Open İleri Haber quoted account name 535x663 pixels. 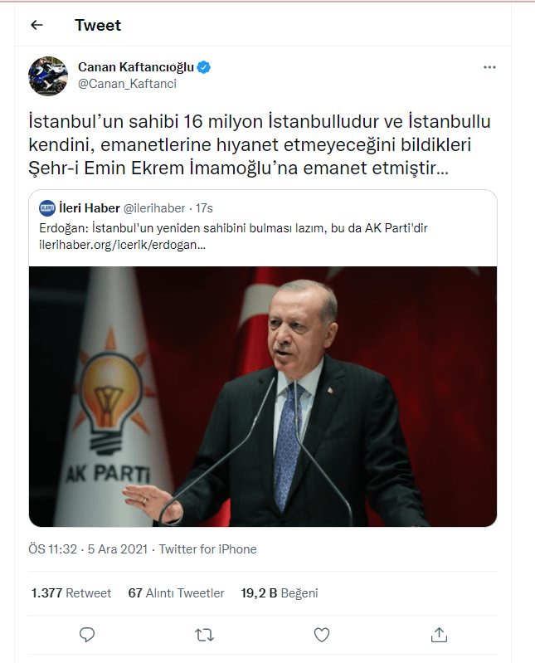pyautogui.click(x=90, y=208)
